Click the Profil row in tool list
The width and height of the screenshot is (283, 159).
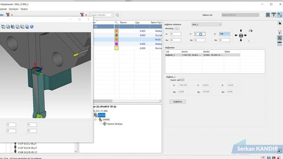[x=127, y=40]
